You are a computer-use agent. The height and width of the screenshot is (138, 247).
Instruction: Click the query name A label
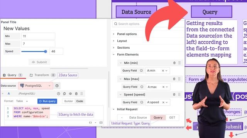[9, 94]
